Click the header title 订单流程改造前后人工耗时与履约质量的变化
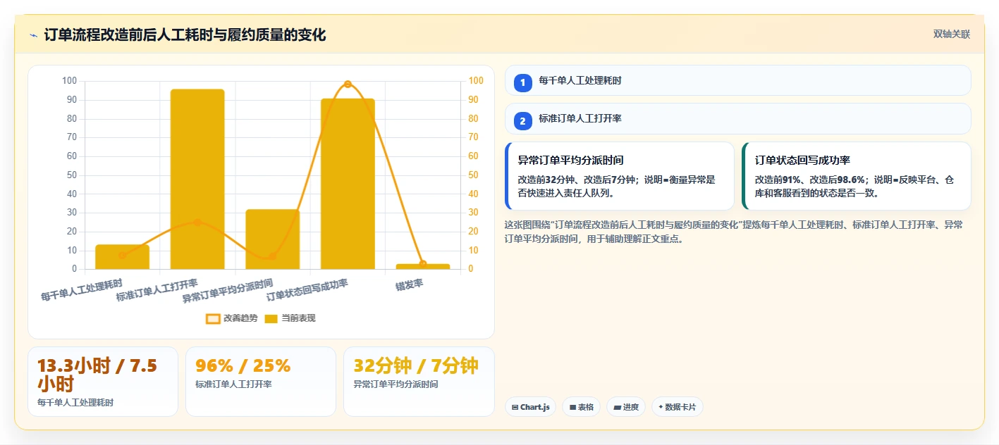Image resolution: width=999 pixels, height=445 pixels. coord(185,35)
